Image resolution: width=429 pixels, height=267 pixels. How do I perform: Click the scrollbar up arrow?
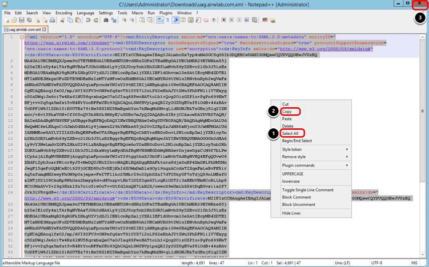click(422, 37)
